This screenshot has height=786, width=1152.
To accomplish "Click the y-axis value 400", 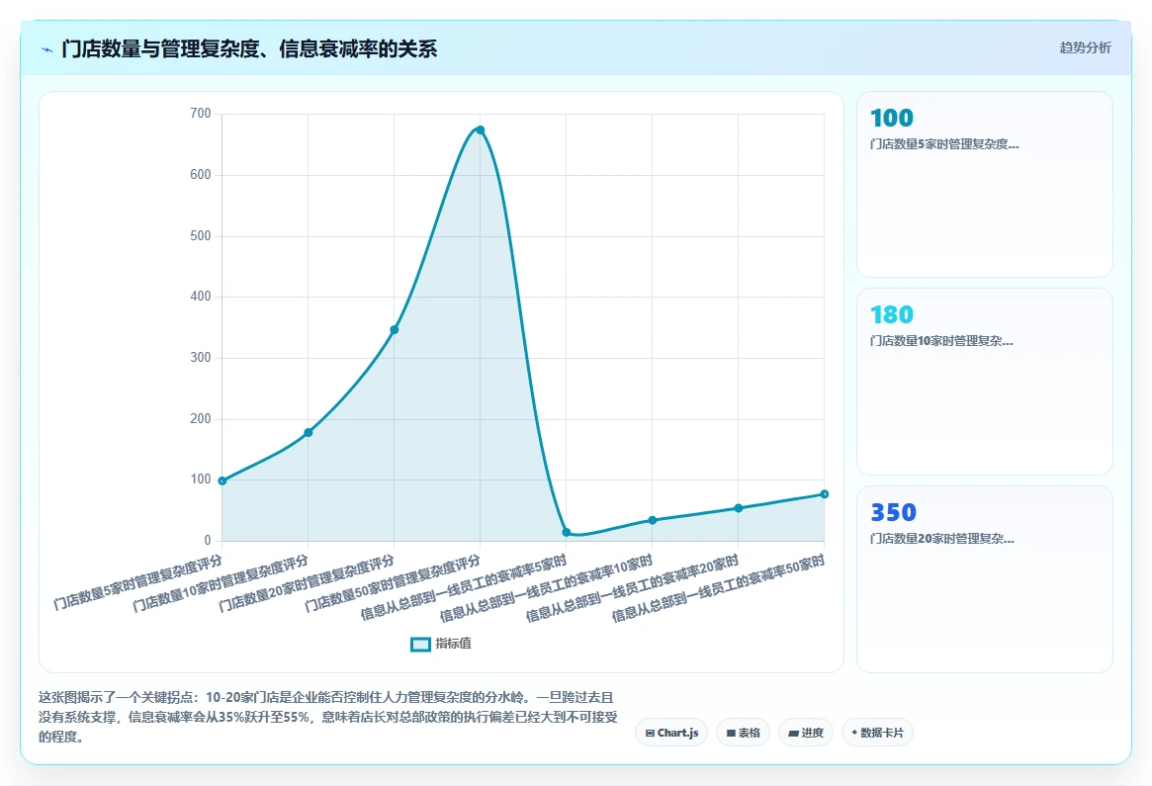I will coord(201,296).
